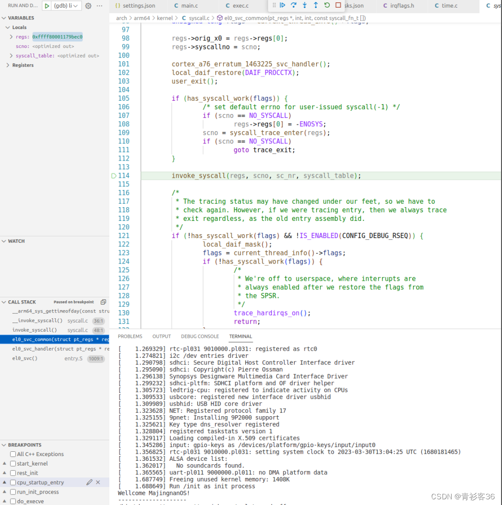The width and height of the screenshot is (502, 505).
Task: Click the breakpoint marker on line 114
Action: click(x=114, y=175)
